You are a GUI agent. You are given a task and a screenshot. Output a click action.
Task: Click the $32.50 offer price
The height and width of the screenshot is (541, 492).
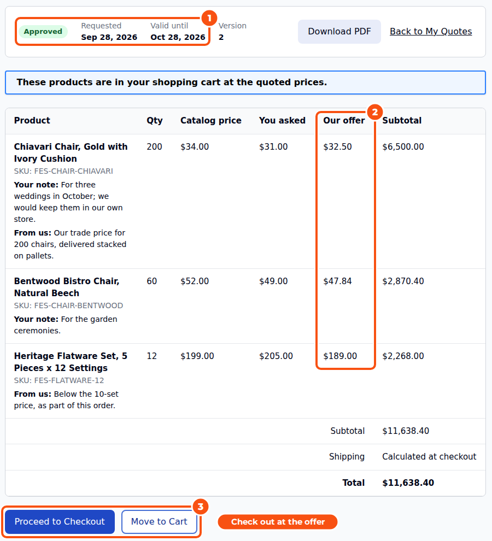click(x=337, y=146)
